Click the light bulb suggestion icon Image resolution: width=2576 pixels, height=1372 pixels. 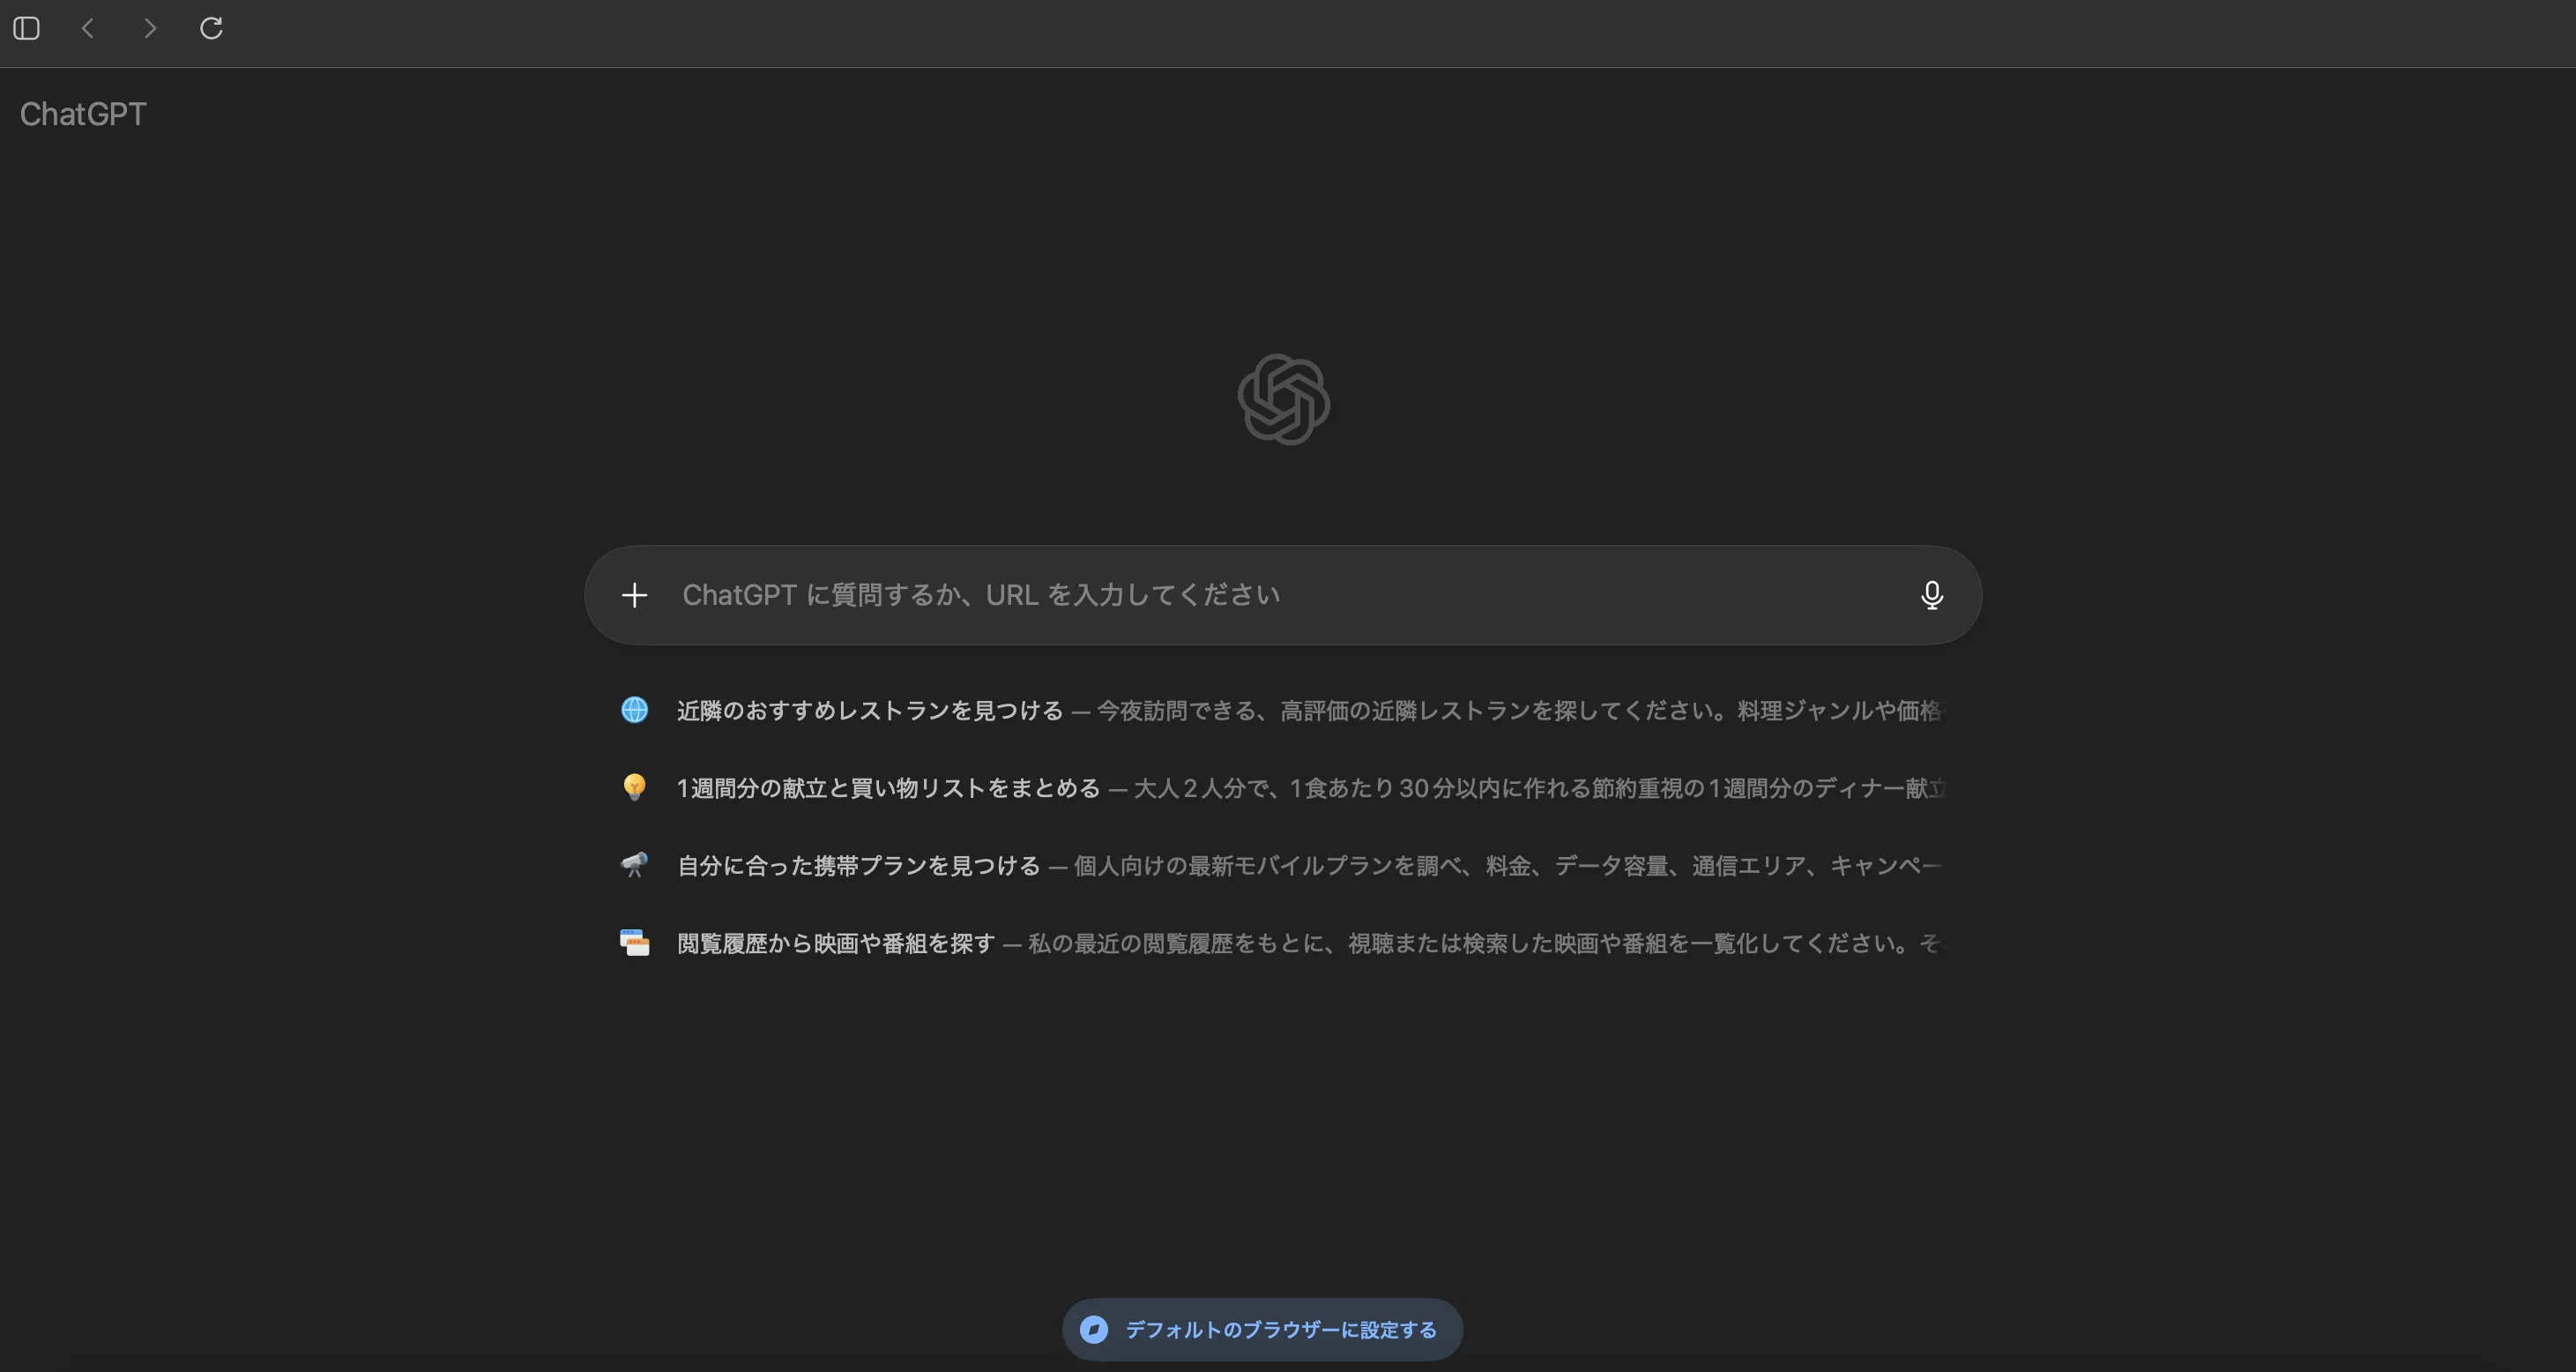(x=634, y=788)
